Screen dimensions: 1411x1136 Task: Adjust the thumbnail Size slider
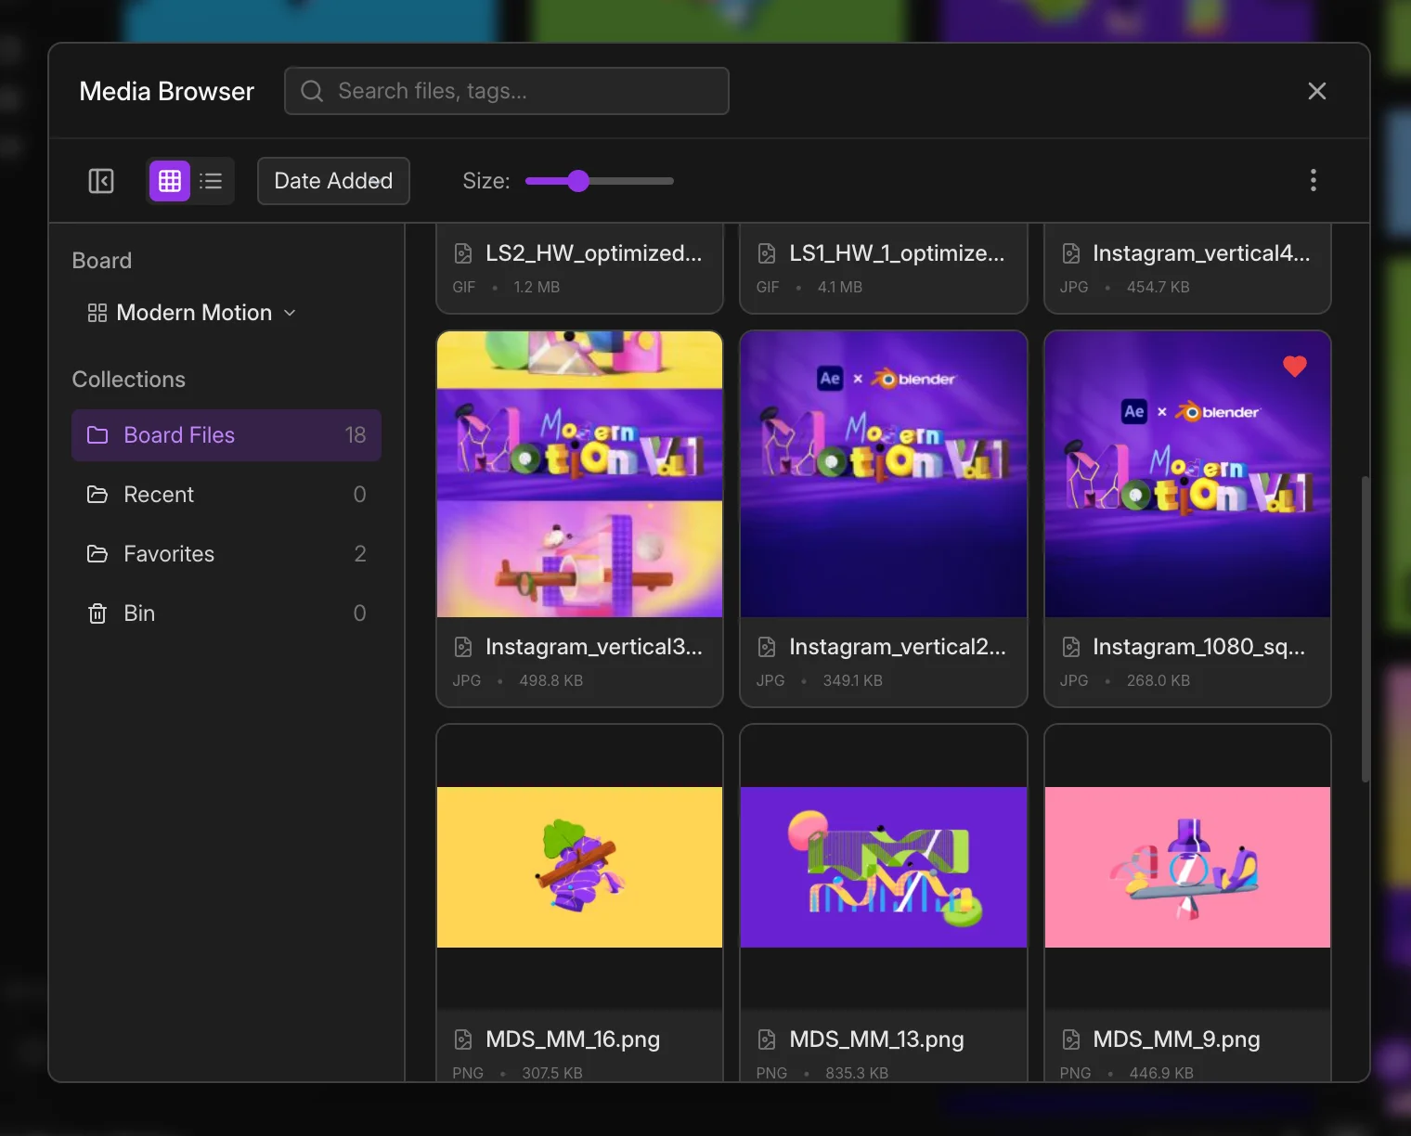click(x=578, y=181)
